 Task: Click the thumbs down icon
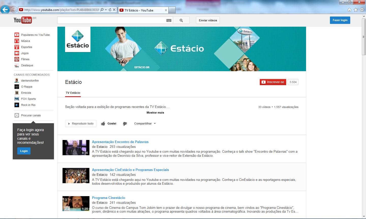[x=125, y=124]
